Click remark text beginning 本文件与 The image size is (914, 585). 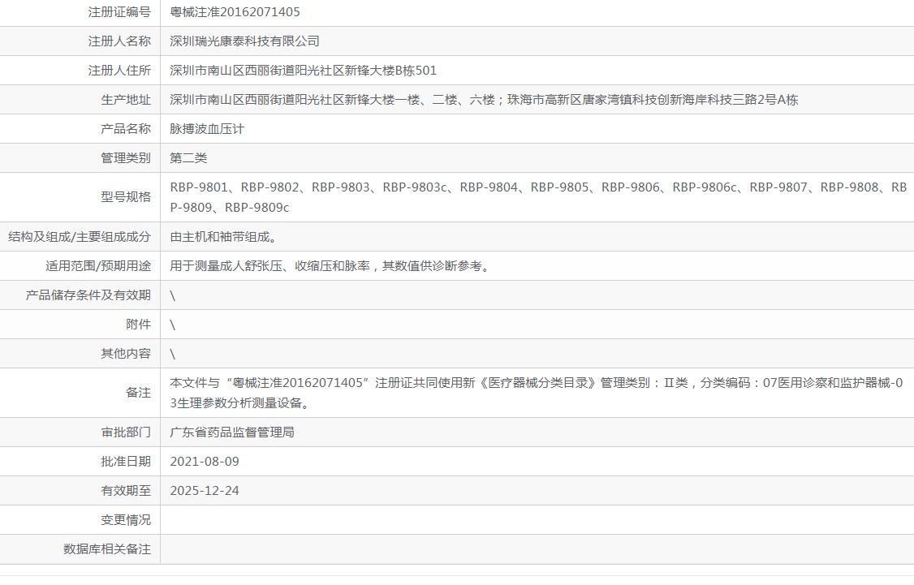tap(537, 393)
